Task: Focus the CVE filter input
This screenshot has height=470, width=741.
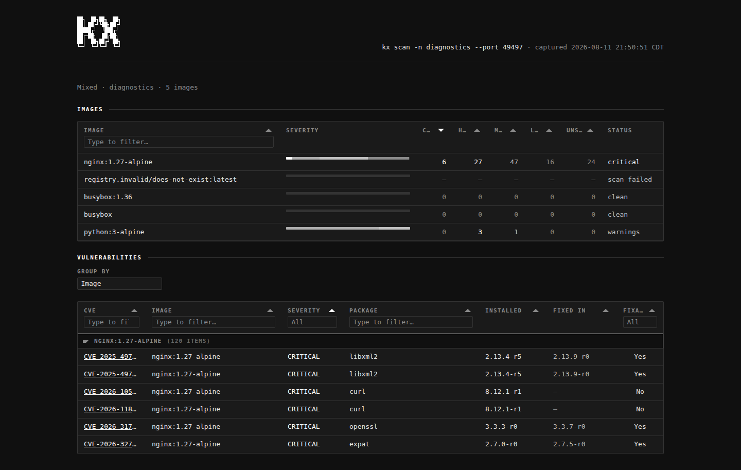Action: (112, 322)
